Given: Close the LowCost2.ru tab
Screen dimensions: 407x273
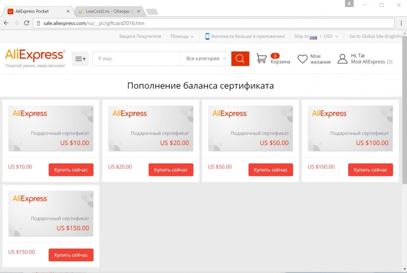Looking at the screenshot, I should 139,11.
